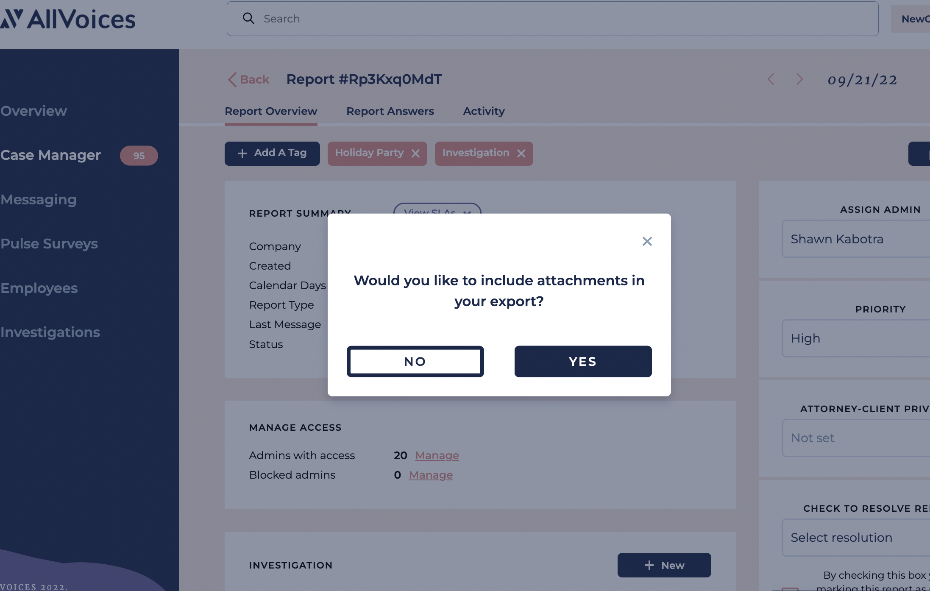
Task: Go to previous report arrow
Action: 771,79
